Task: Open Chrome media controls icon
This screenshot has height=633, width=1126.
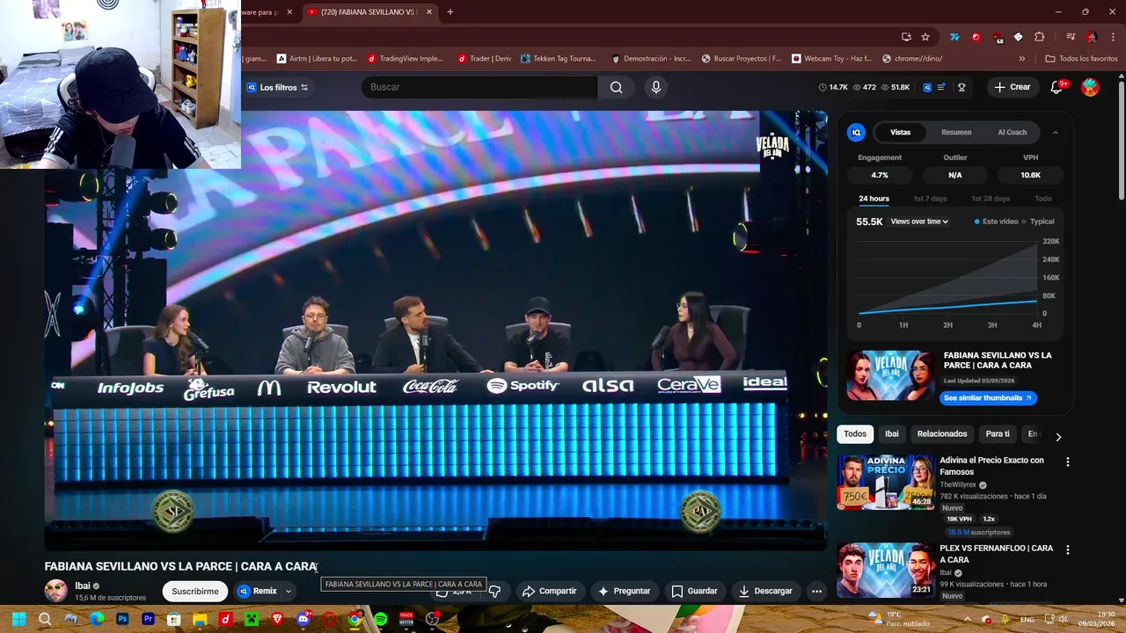Action: tap(1071, 37)
